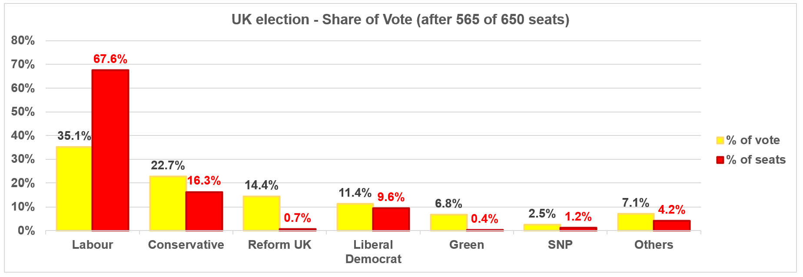This screenshot has width=803, height=277.
Task: Click the 'SNP' category label
Action: point(560,245)
